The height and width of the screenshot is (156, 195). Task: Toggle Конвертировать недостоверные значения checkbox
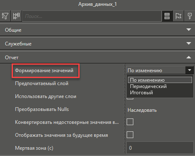130,122
